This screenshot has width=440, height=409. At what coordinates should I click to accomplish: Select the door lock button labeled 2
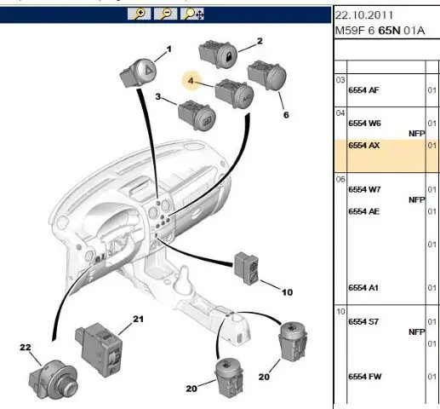[218, 55]
